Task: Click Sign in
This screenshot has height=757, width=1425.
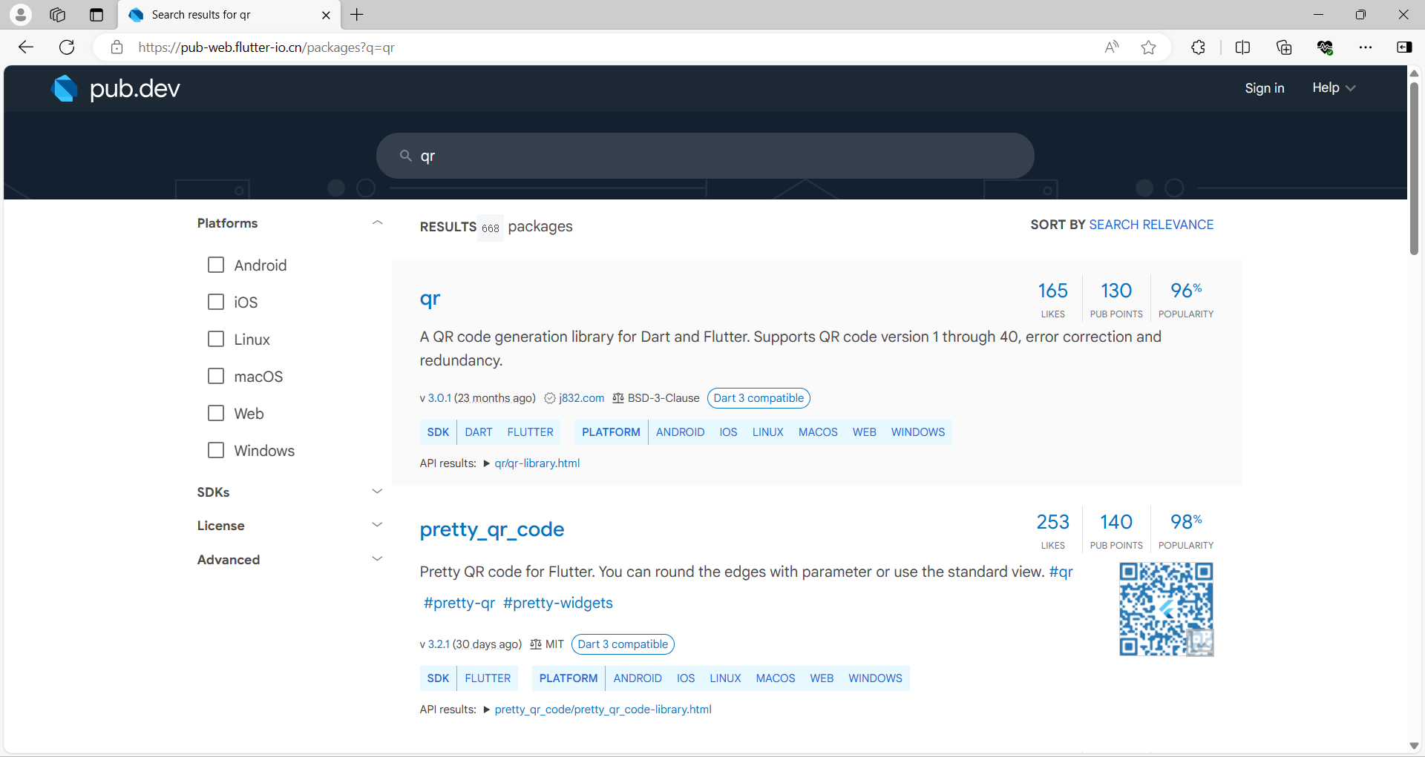Action: tap(1264, 87)
